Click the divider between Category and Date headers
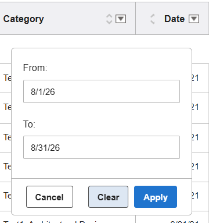Viewport: 209px width, 223px height. tap(135, 19)
